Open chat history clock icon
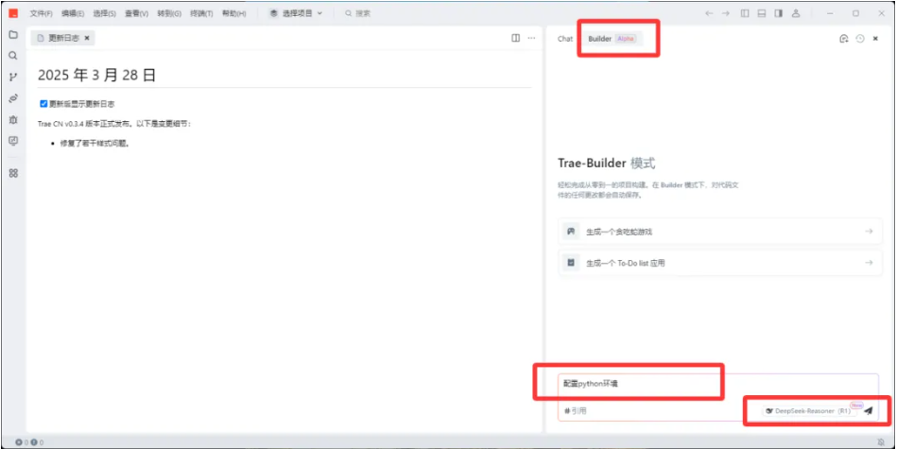This screenshot has width=897, height=449. 860,39
